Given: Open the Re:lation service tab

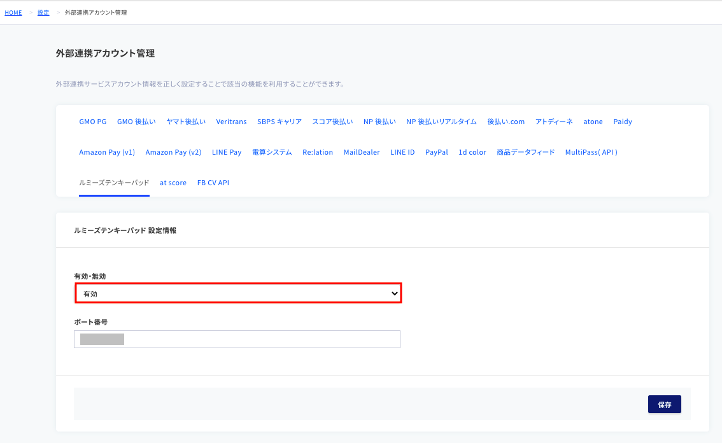Looking at the screenshot, I should (x=318, y=152).
